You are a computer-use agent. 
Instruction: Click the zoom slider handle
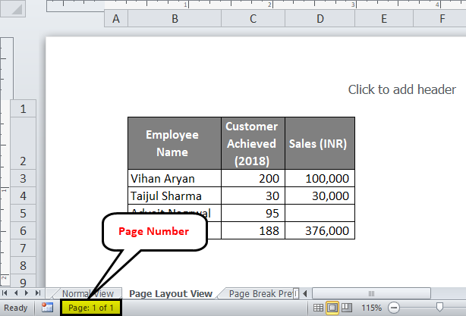(439, 307)
